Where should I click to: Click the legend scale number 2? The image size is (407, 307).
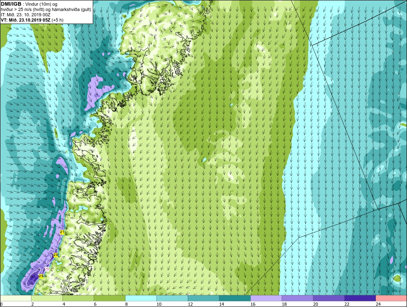click(33, 304)
